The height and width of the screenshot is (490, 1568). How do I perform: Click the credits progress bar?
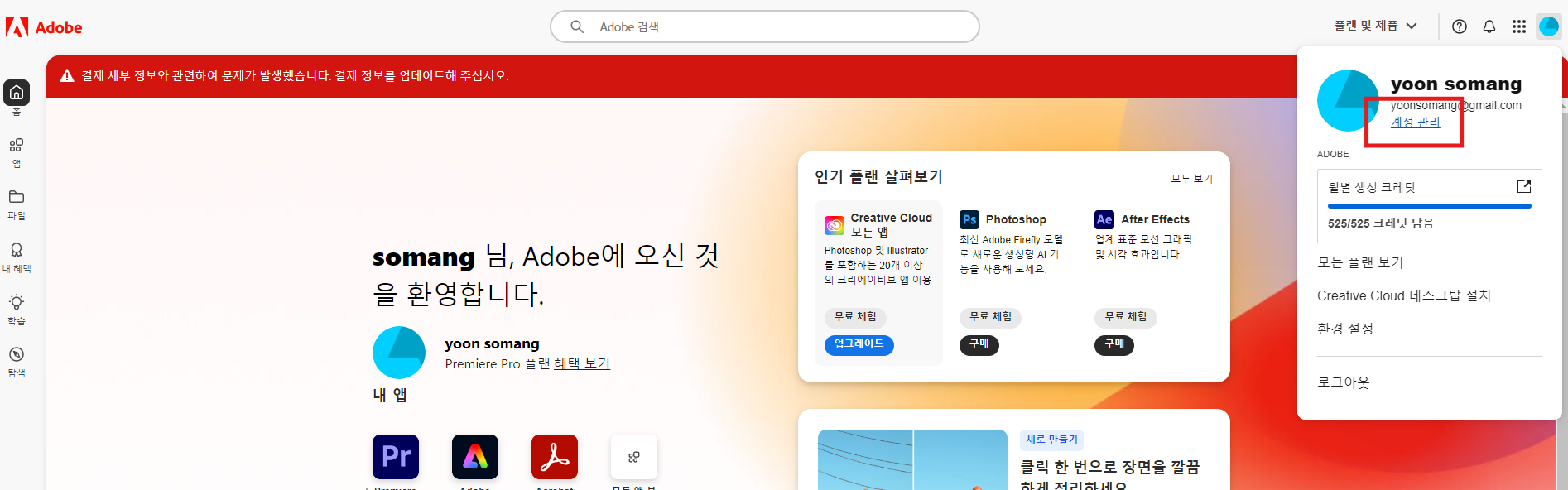tap(1430, 206)
